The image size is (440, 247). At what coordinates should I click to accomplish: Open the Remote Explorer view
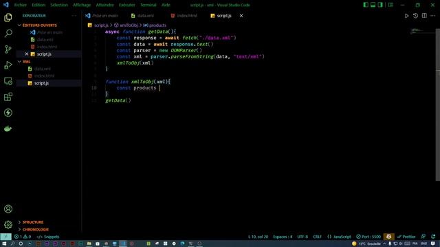tap(8, 81)
